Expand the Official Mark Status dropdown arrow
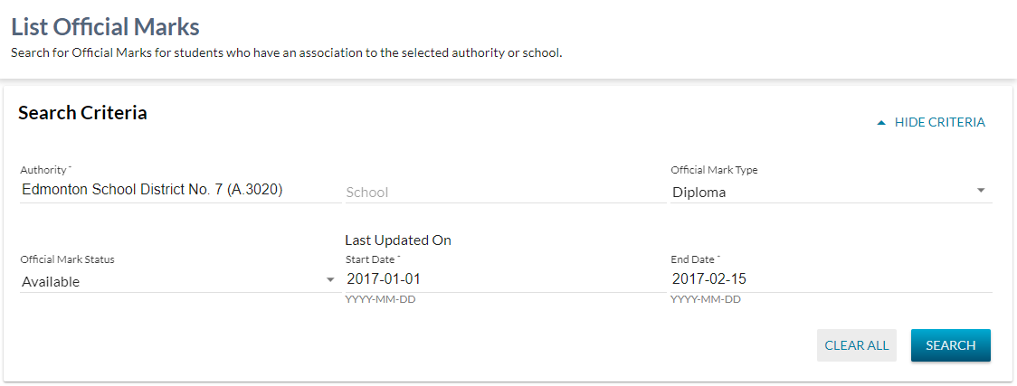The height and width of the screenshot is (386, 1017). point(330,280)
